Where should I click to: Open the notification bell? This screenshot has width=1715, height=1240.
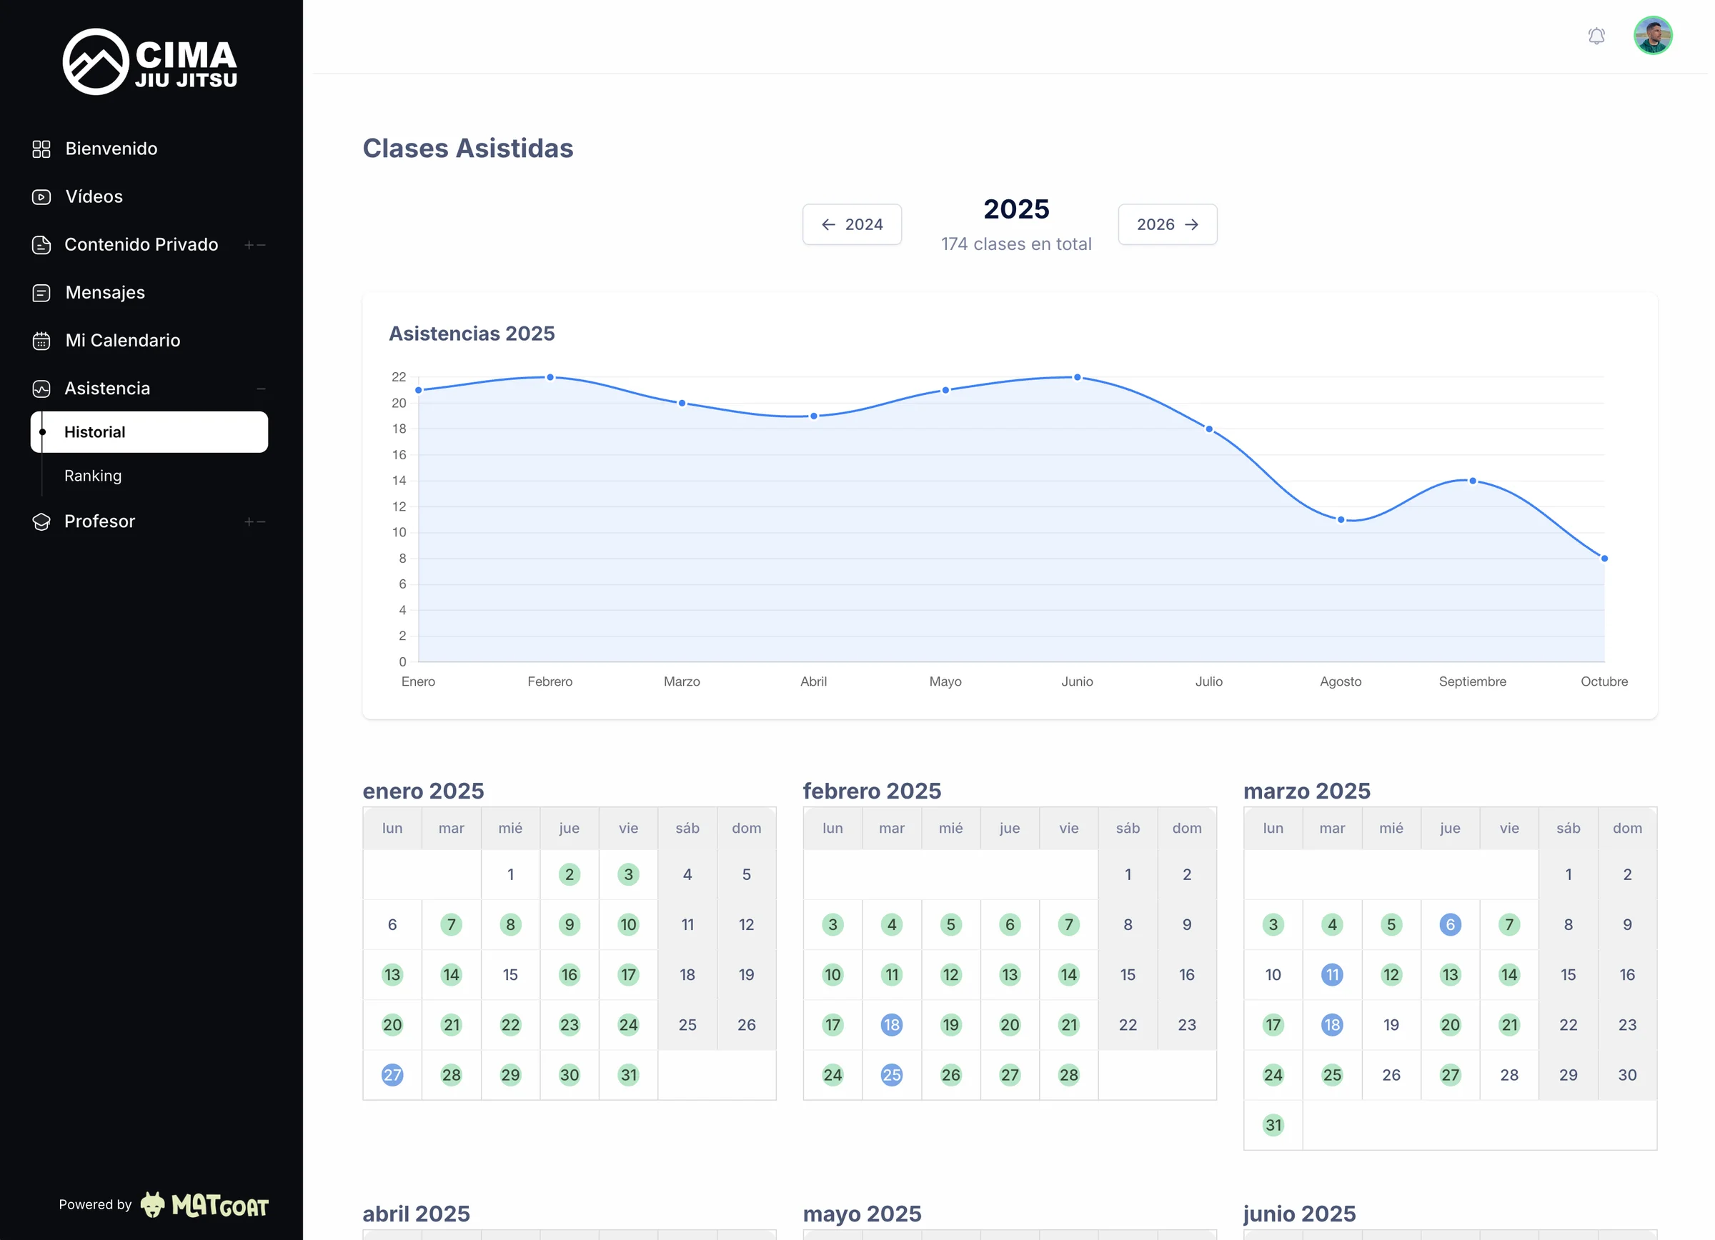pyautogui.click(x=1596, y=36)
